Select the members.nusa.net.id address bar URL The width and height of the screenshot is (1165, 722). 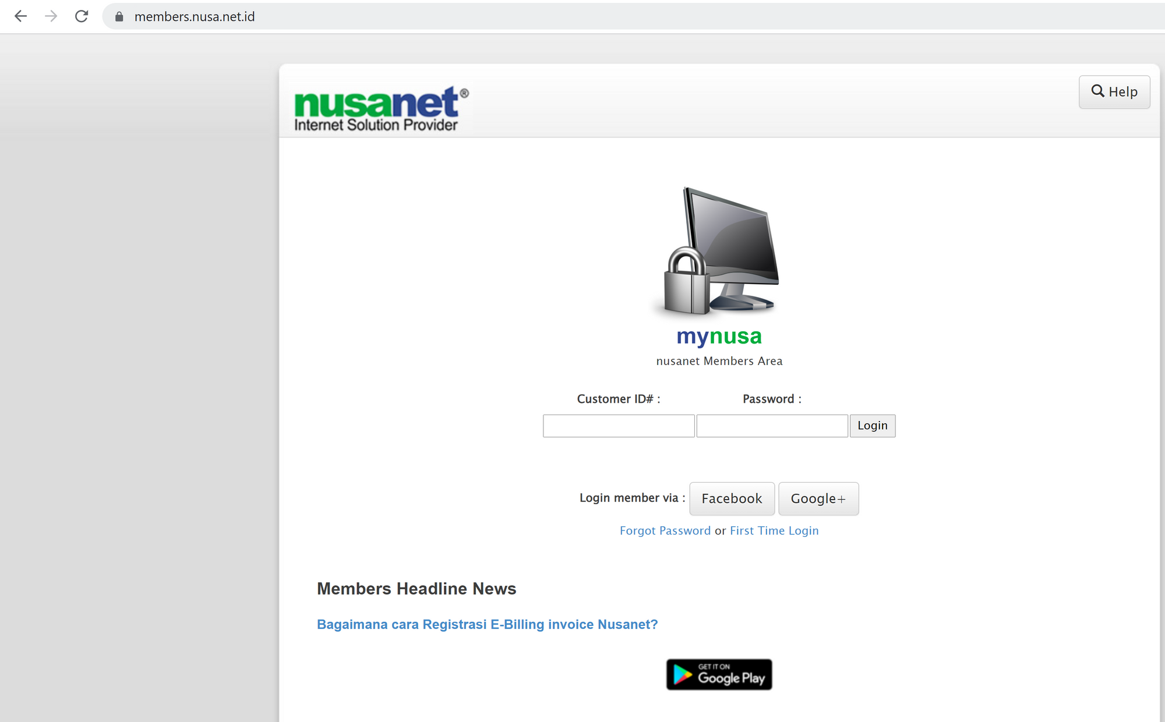click(x=195, y=17)
